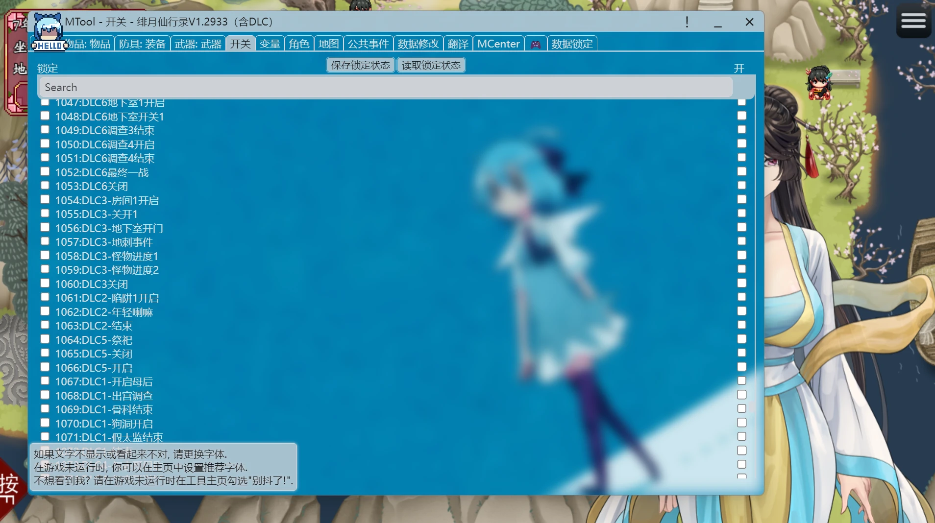The width and height of the screenshot is (935, 523).
Task: Go to the 地图 tab
Action: pyautogui.click(x=329, y=44)
